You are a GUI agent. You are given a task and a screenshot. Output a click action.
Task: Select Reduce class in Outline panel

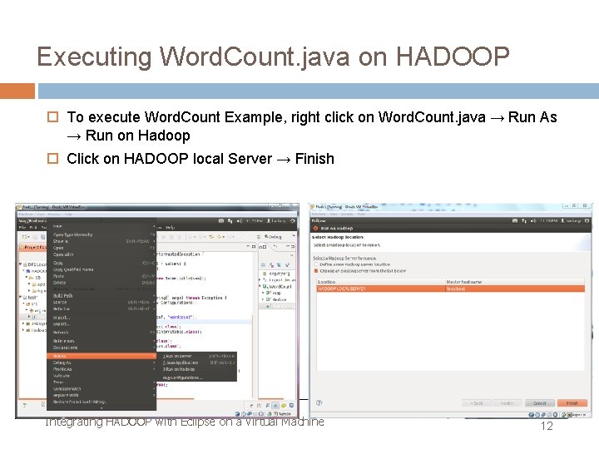click(277, 299)
